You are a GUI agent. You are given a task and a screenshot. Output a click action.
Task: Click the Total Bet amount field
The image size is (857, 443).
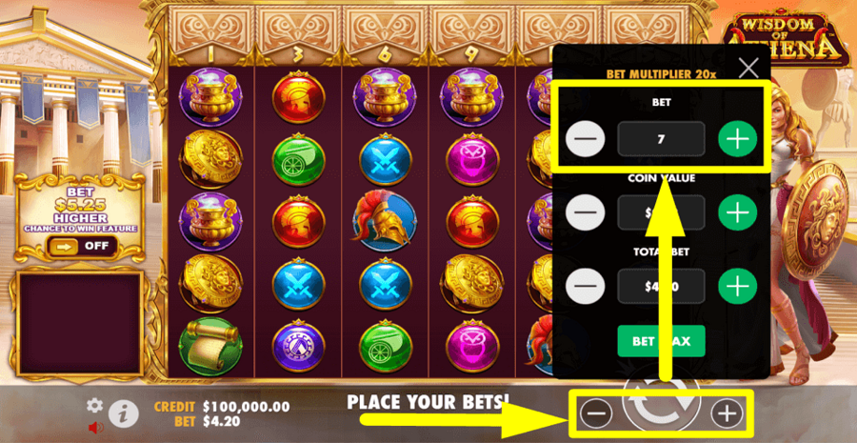(662, 286)
